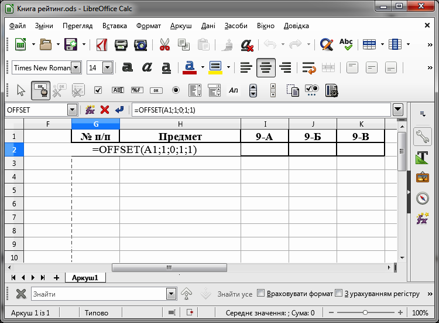Add a new sheet with plus button
The width and height of the screenshot is (439, 323).
tap(57, 278)
